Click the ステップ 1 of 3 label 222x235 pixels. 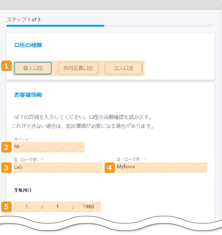click(23, 20)
